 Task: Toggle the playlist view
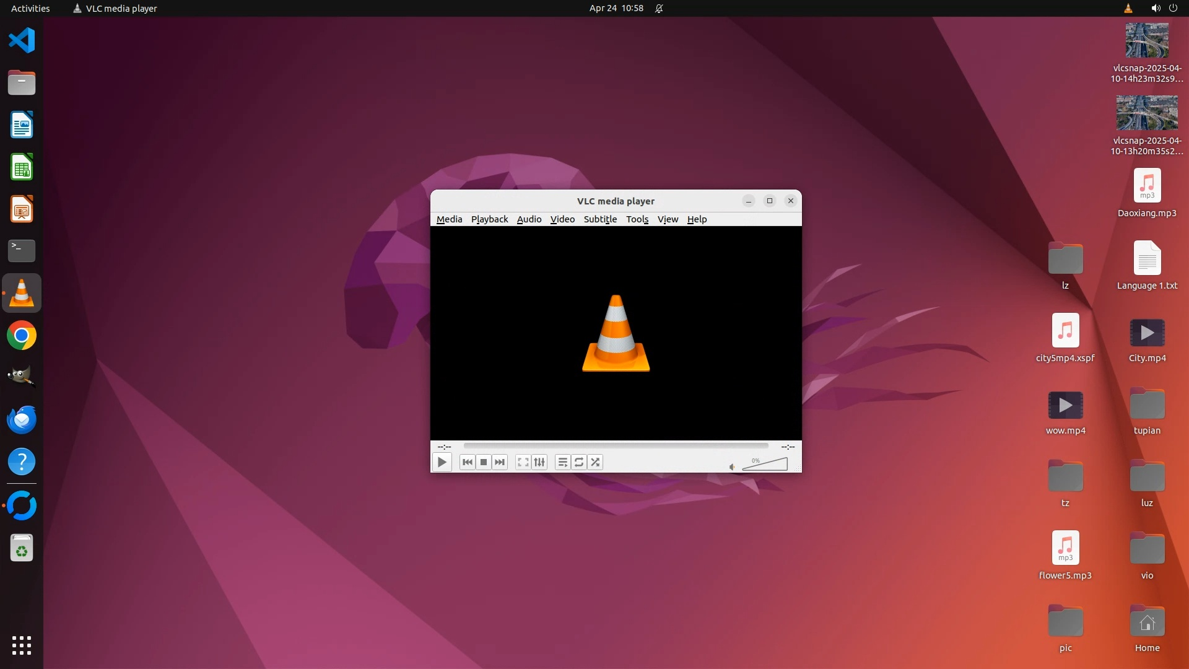pyautogui.click(x=562, y=462)
